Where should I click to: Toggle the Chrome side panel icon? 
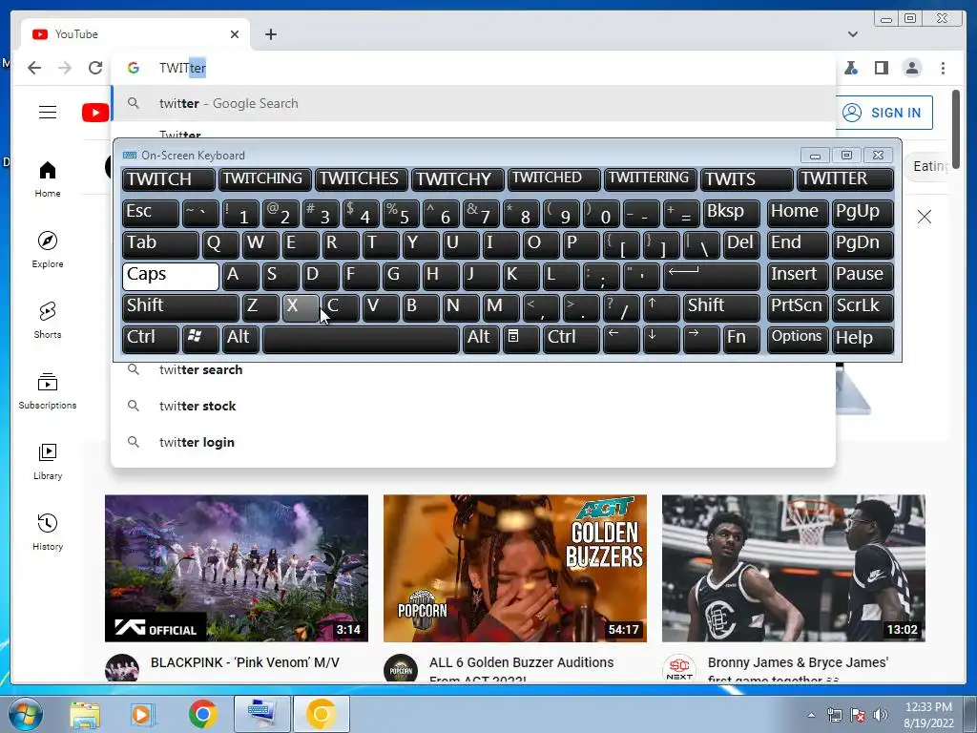(x=881, y=68)
